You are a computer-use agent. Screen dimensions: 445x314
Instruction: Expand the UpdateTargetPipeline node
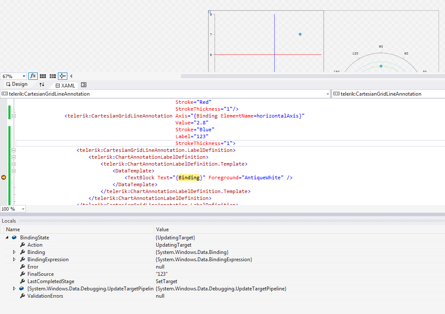click(14, 288)
